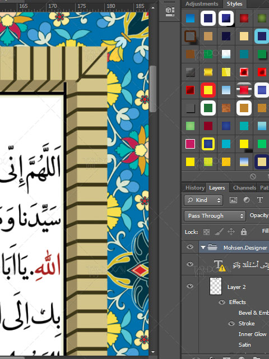This screenshot has width=269, height=359.
Task: Apply the dark maroon style swatch
Action: 208,126
